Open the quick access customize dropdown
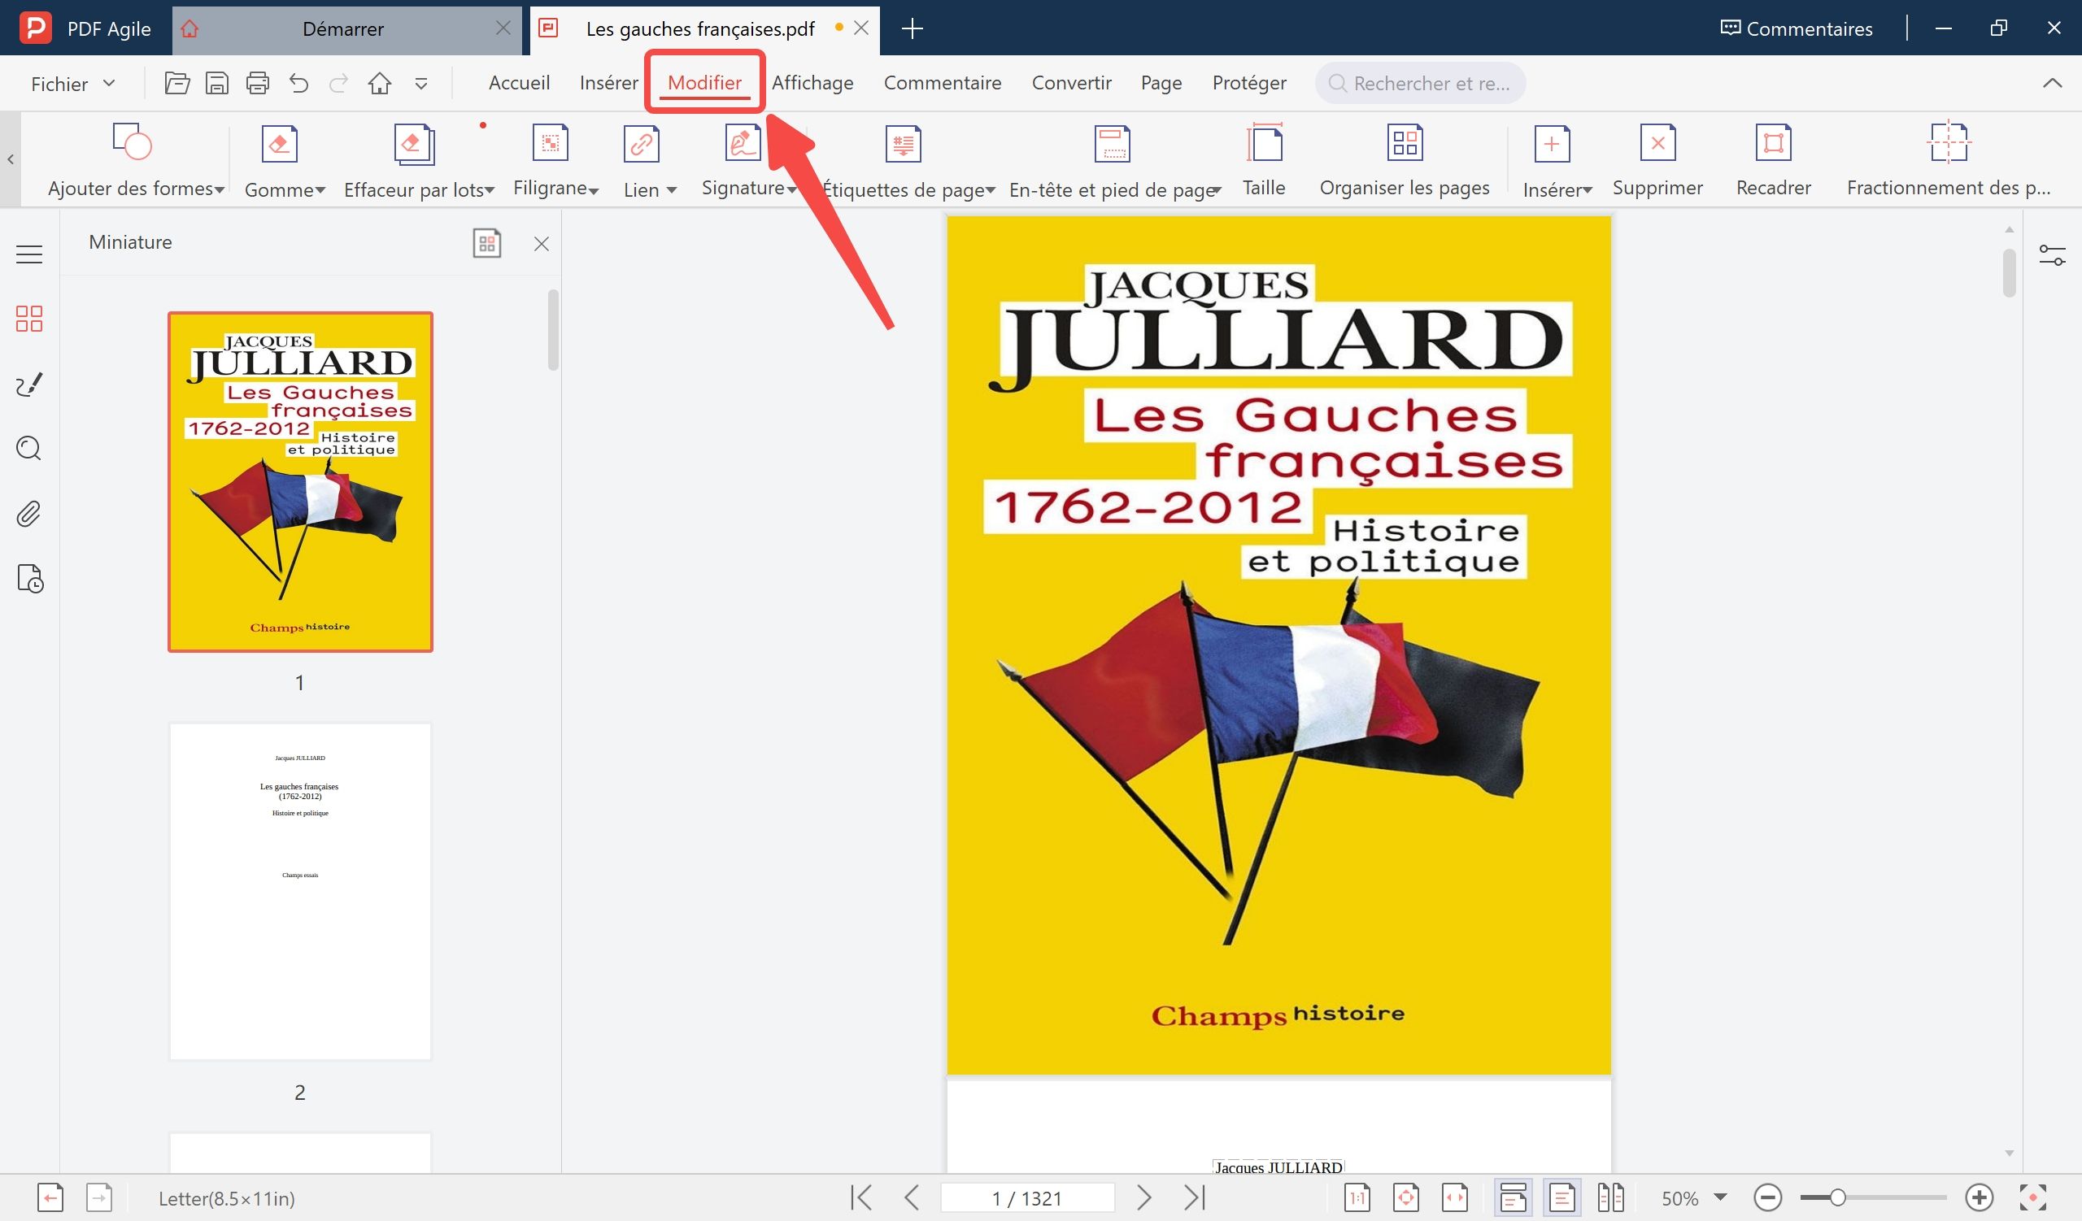This screenshot has height=1221, width=2082. (x=420, y=84)
